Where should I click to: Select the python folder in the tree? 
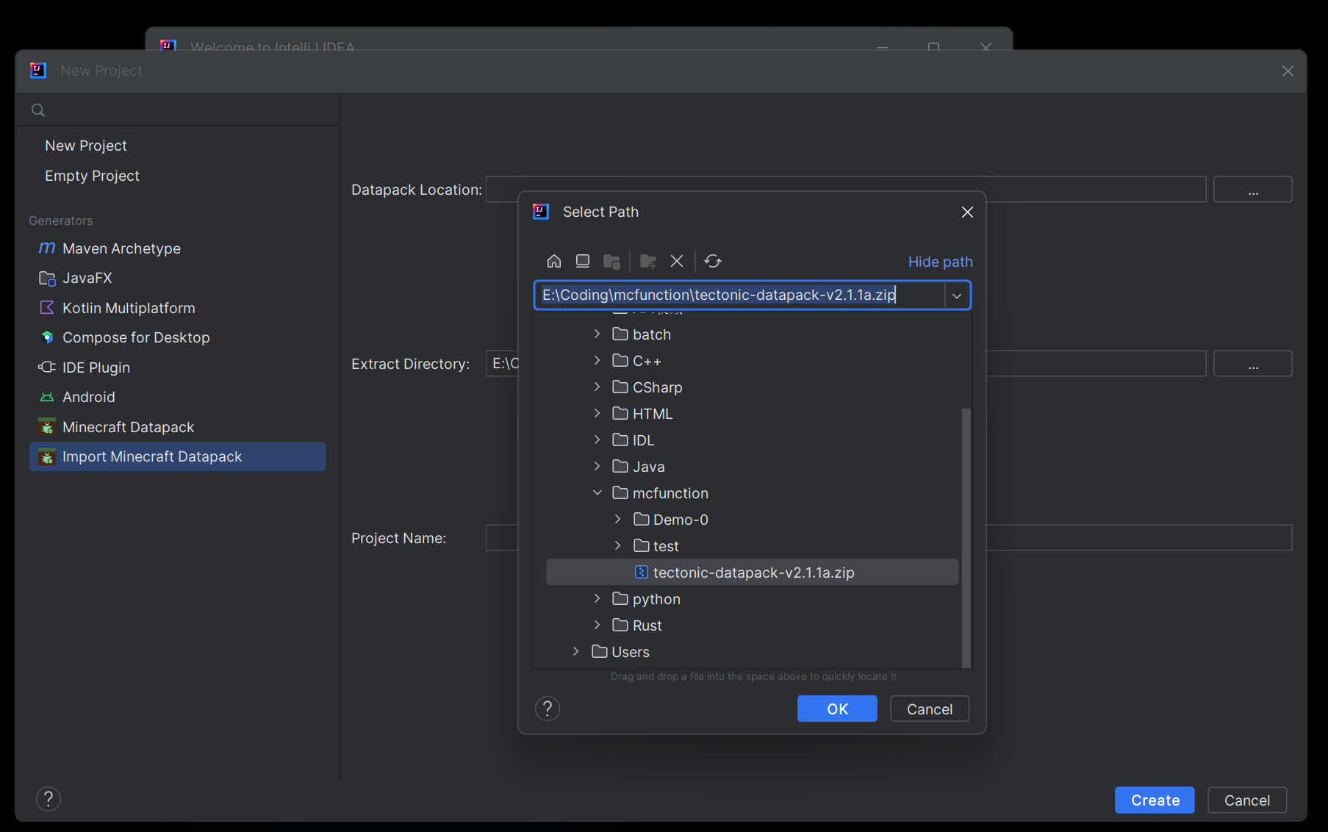(x=752, y=599)
